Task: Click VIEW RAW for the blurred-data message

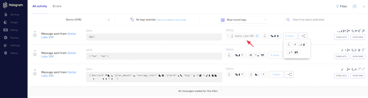Action: [357, 37]
